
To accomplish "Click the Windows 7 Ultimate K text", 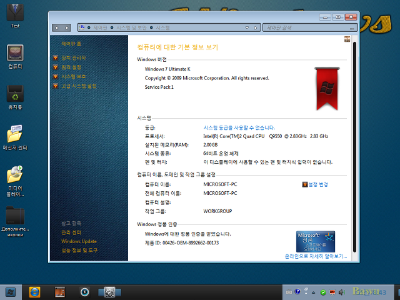I will coord(167,69).
